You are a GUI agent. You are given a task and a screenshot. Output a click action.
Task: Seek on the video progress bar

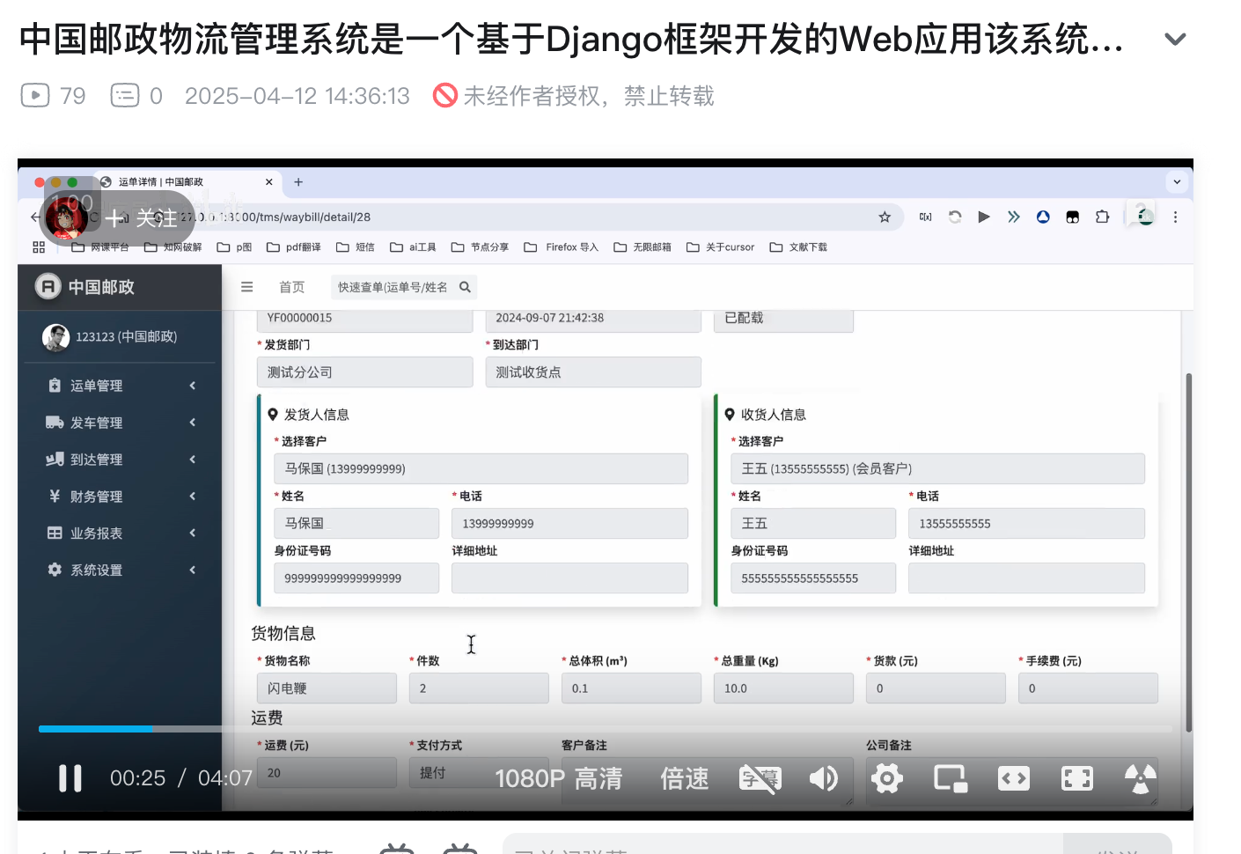pos(606,729)
